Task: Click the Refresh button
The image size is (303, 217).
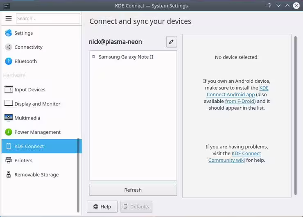Action: coord(133,190)
